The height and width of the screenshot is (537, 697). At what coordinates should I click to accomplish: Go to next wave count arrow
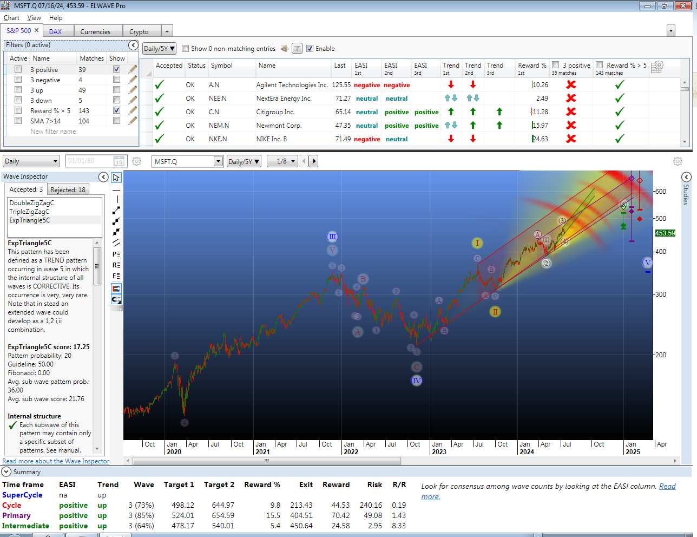coord(314,161)
